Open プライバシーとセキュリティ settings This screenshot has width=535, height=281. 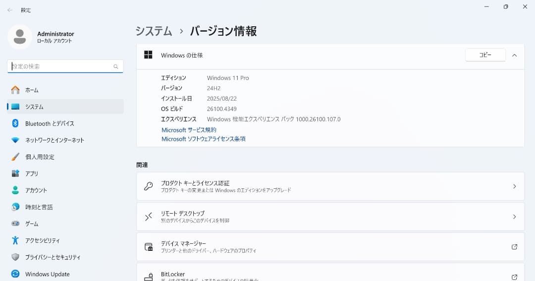(65, 257)
